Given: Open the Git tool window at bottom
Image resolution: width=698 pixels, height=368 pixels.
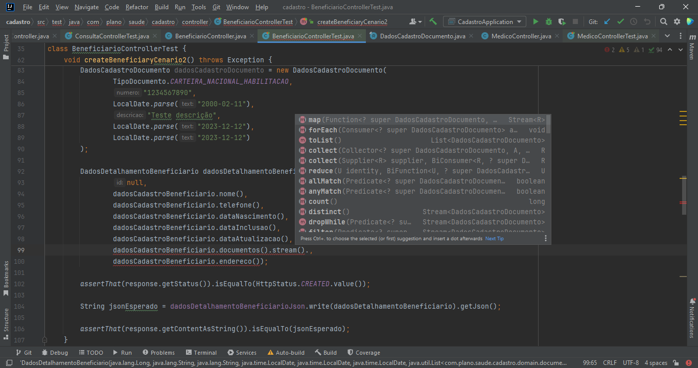Looking at the screenshot, I should [x=24, y=353].
